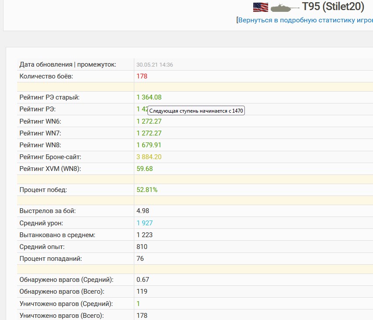The height and width of the screenshot is (320, 373).
Task: Click the battle count value 178
Action: [142, 76]
